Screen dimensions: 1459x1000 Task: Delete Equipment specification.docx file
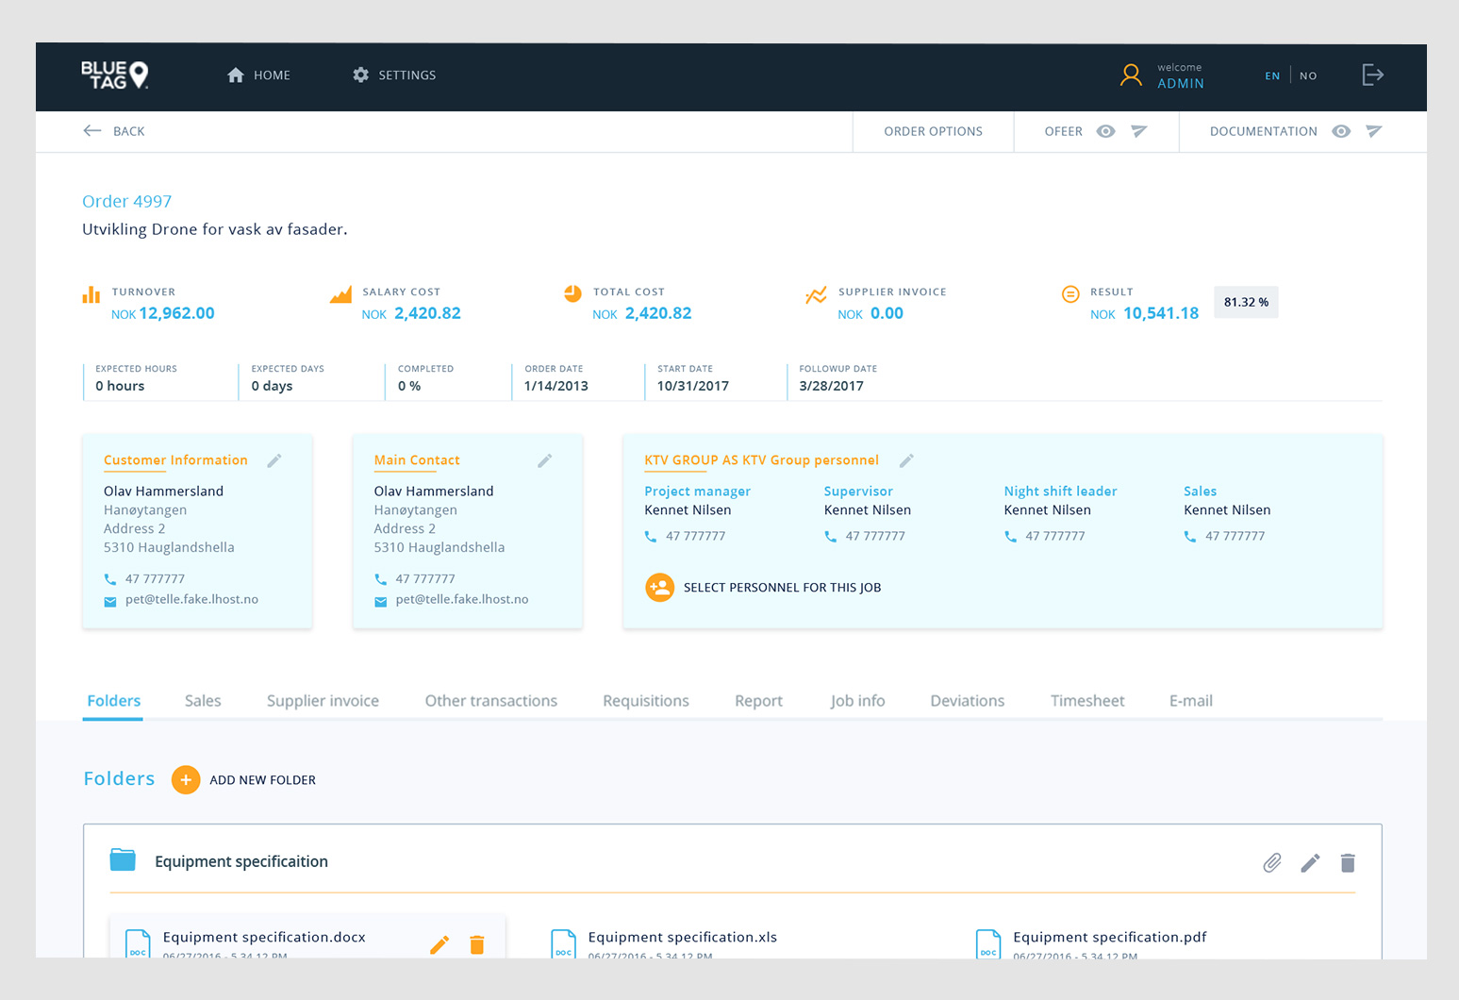click(477, 944)
